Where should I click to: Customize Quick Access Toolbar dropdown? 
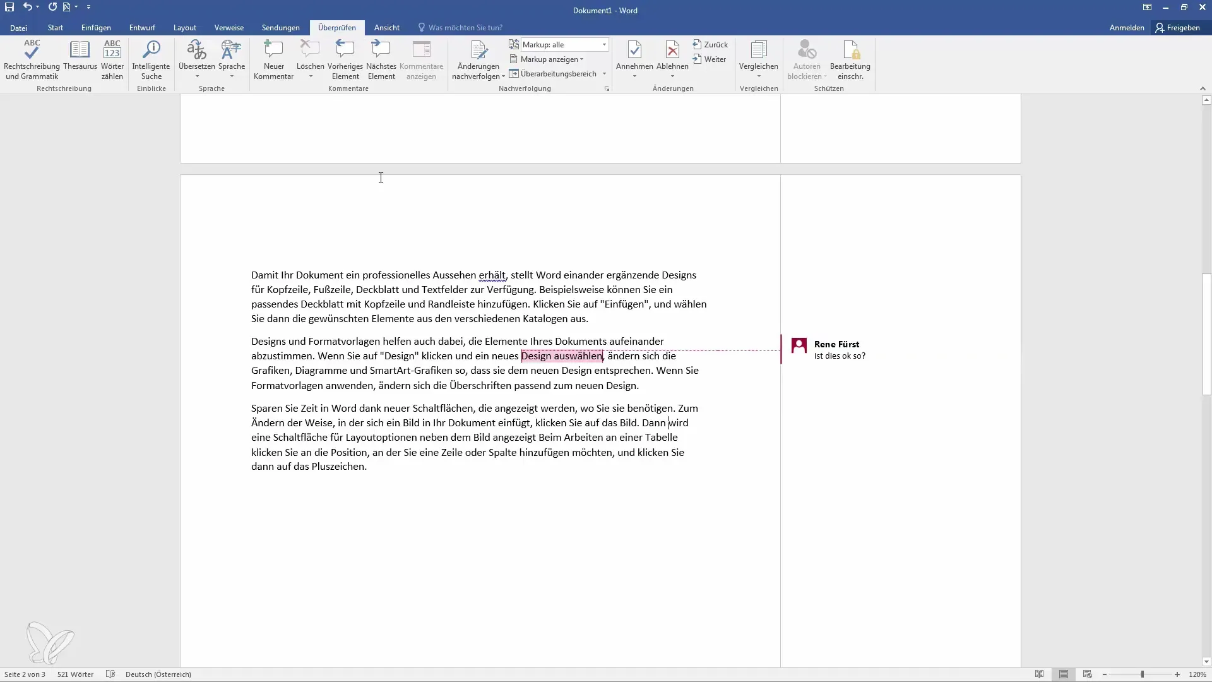click(x=88, y=7)
